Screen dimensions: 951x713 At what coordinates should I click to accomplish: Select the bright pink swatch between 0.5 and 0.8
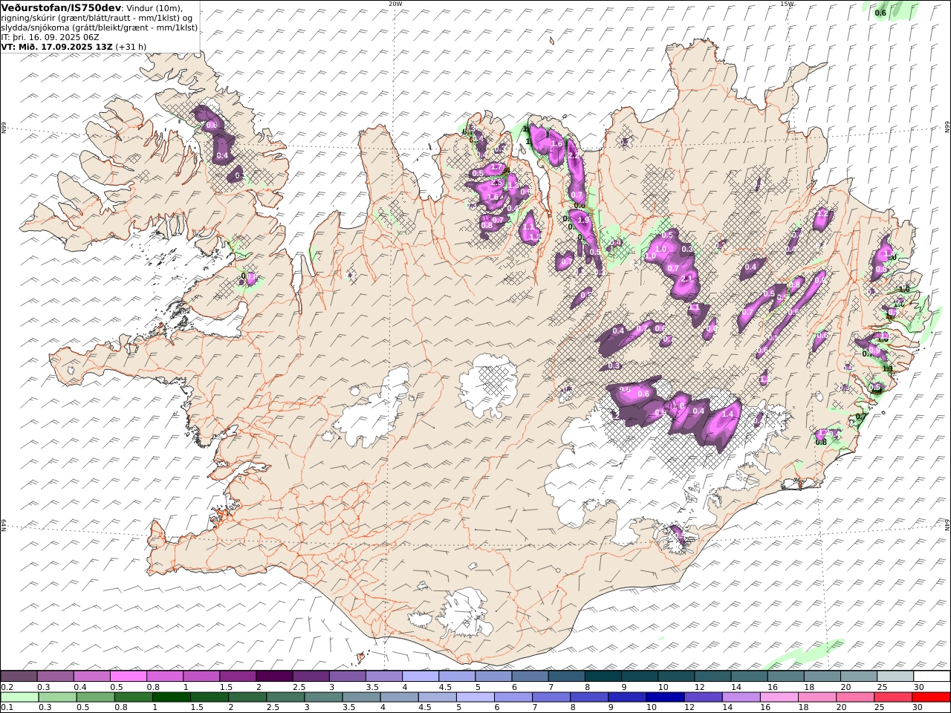[x=128, y=676]
